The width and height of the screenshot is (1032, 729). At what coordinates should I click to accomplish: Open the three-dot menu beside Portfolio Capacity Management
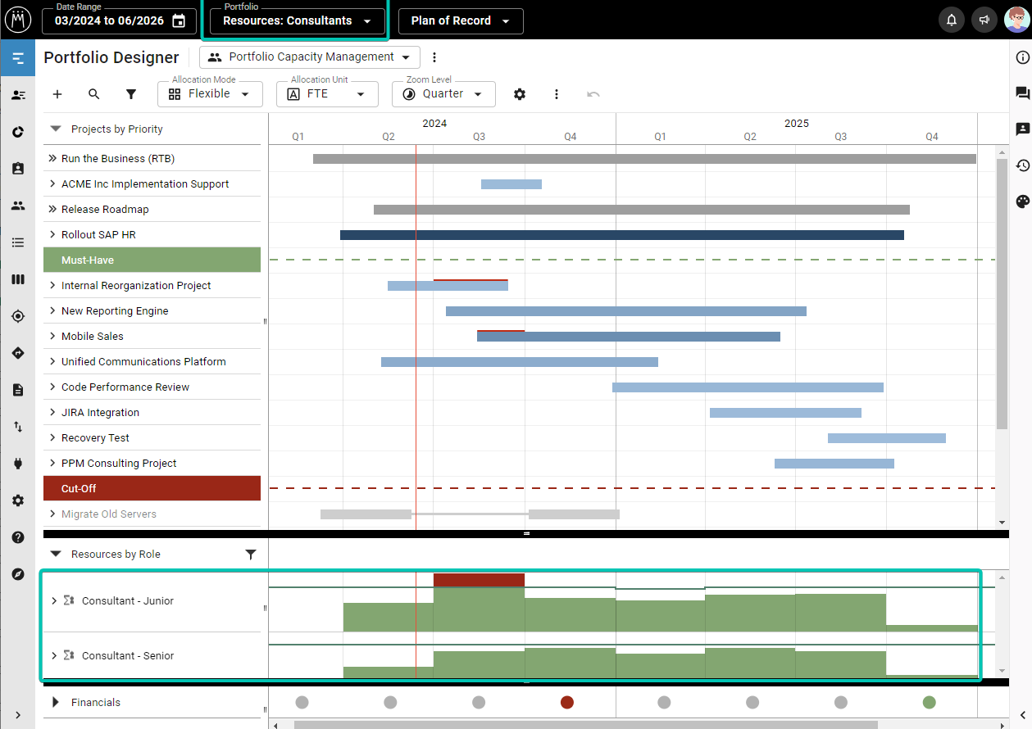434,57
